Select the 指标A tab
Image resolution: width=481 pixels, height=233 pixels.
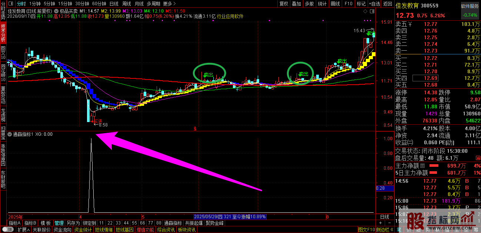tap(15, 223)
